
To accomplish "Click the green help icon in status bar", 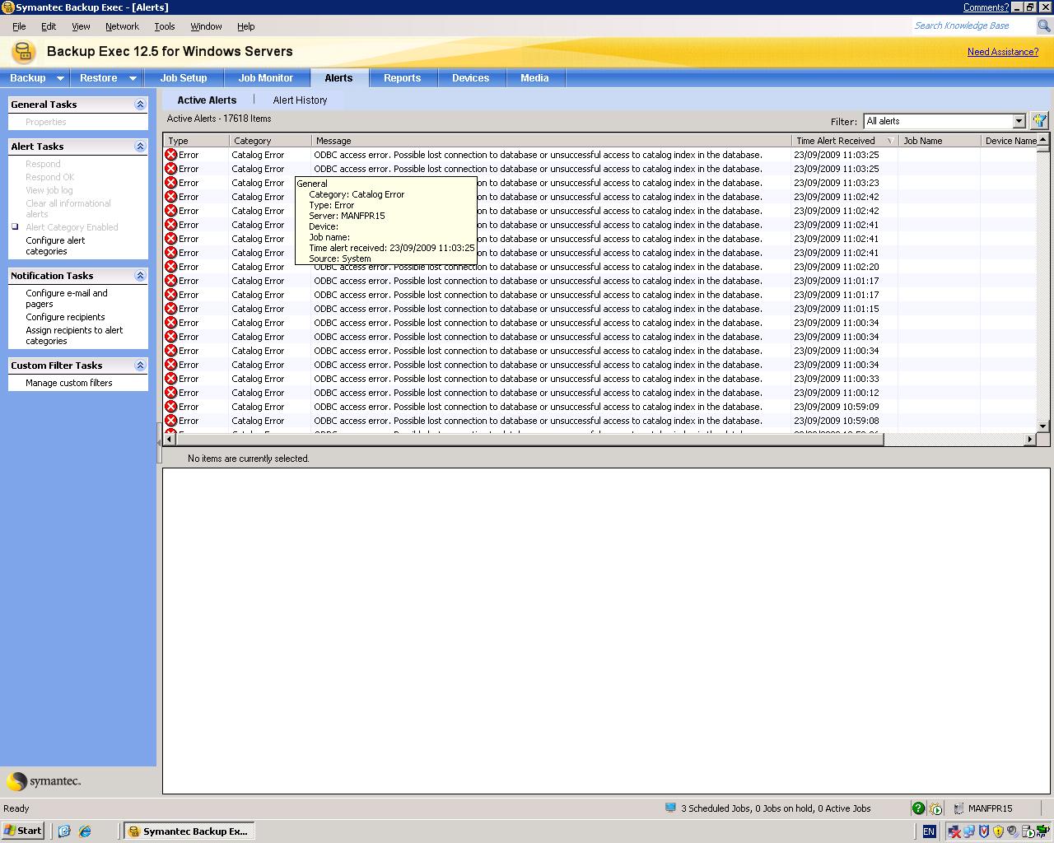I will point(918,808).
